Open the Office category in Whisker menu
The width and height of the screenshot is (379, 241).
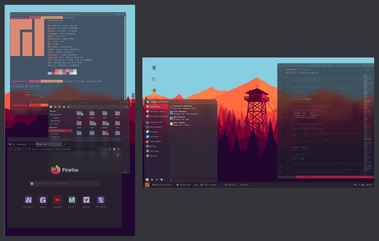click(157, 146)
